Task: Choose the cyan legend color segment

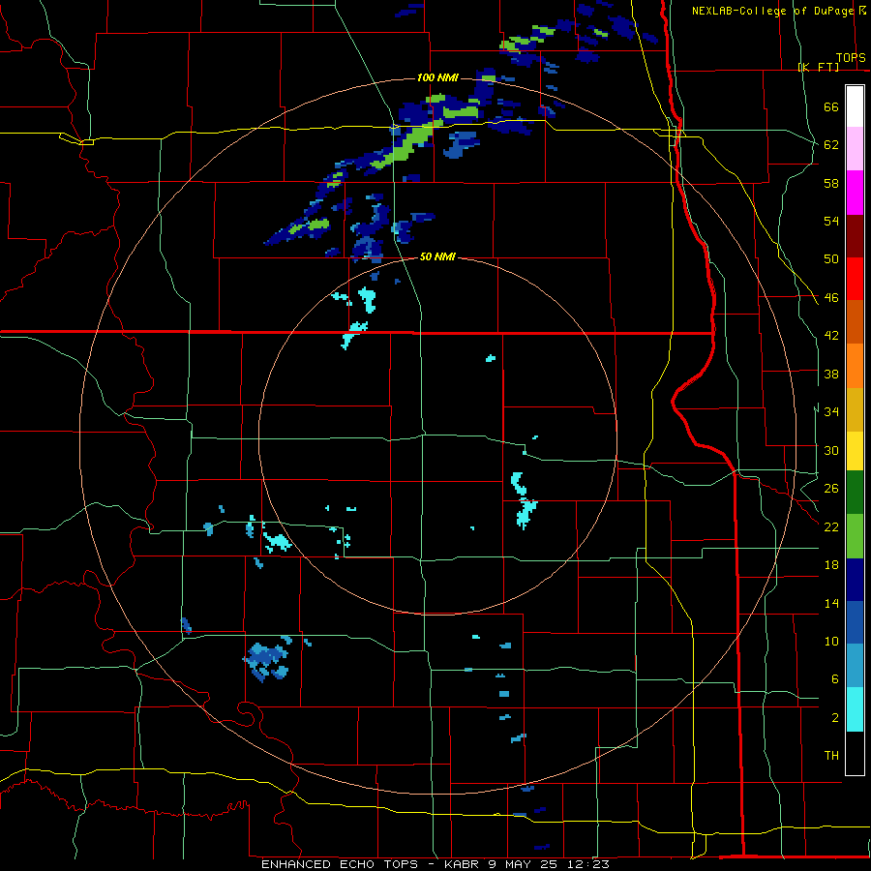Action: point(855,709)
